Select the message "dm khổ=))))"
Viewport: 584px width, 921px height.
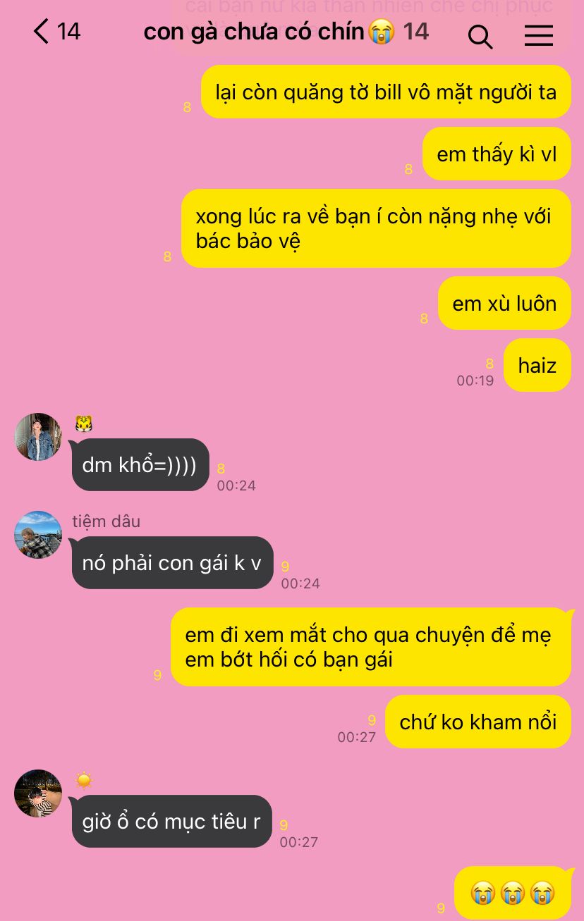point(140,464)
